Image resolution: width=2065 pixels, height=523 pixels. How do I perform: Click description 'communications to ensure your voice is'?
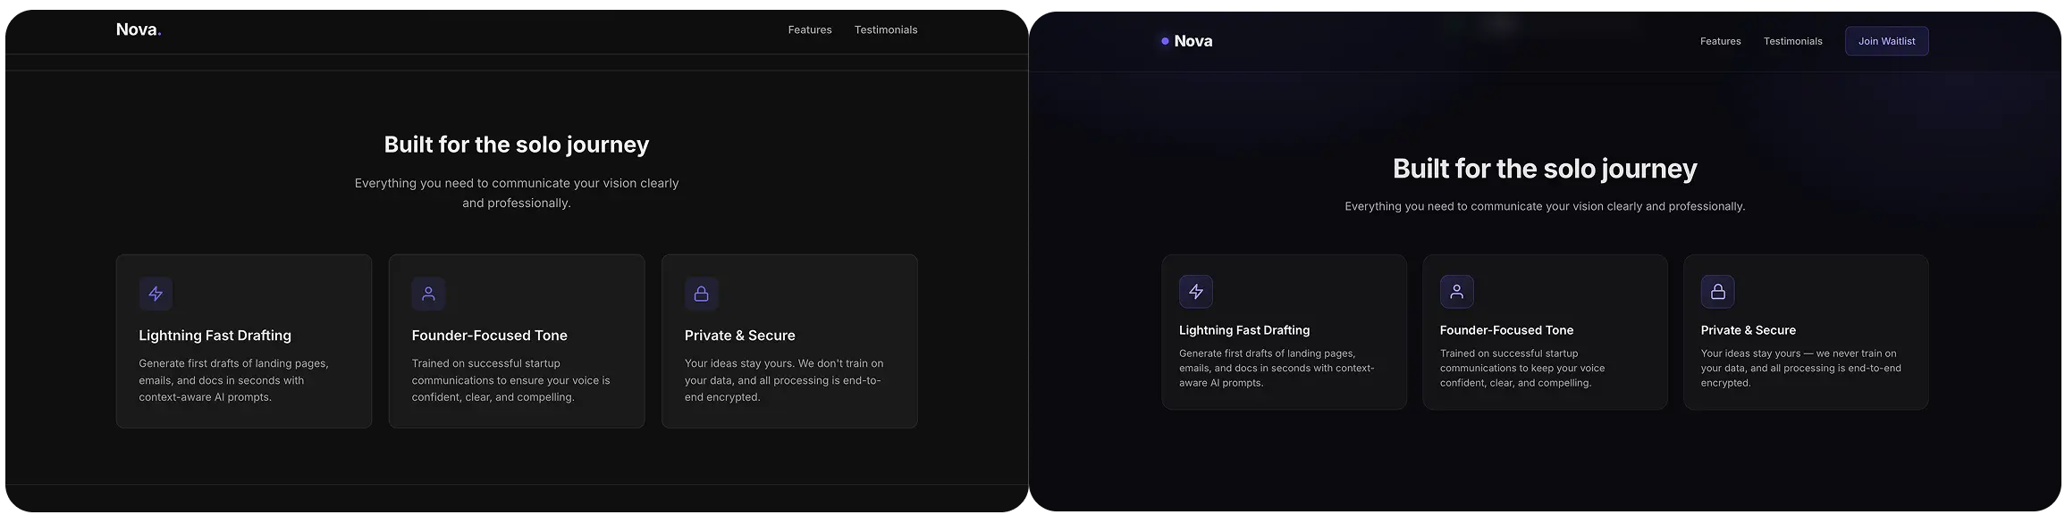coord(510,380)
